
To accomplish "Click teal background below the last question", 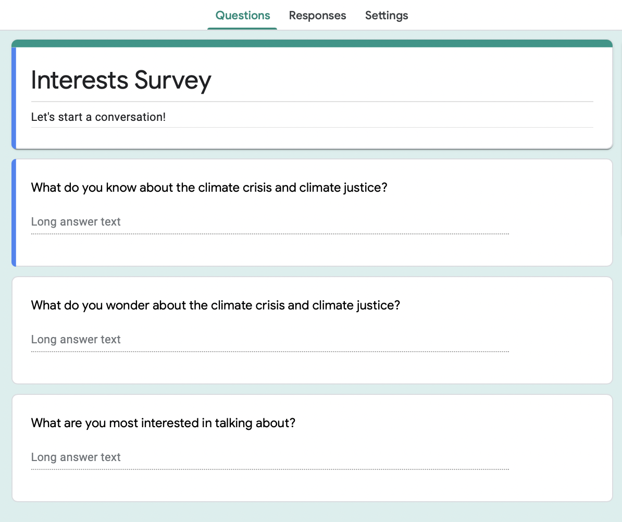I will tap(312, 512).
